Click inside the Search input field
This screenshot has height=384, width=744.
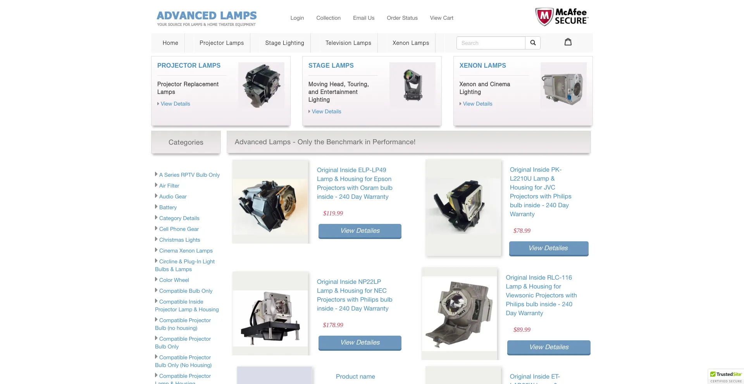(x=491, y=43)
